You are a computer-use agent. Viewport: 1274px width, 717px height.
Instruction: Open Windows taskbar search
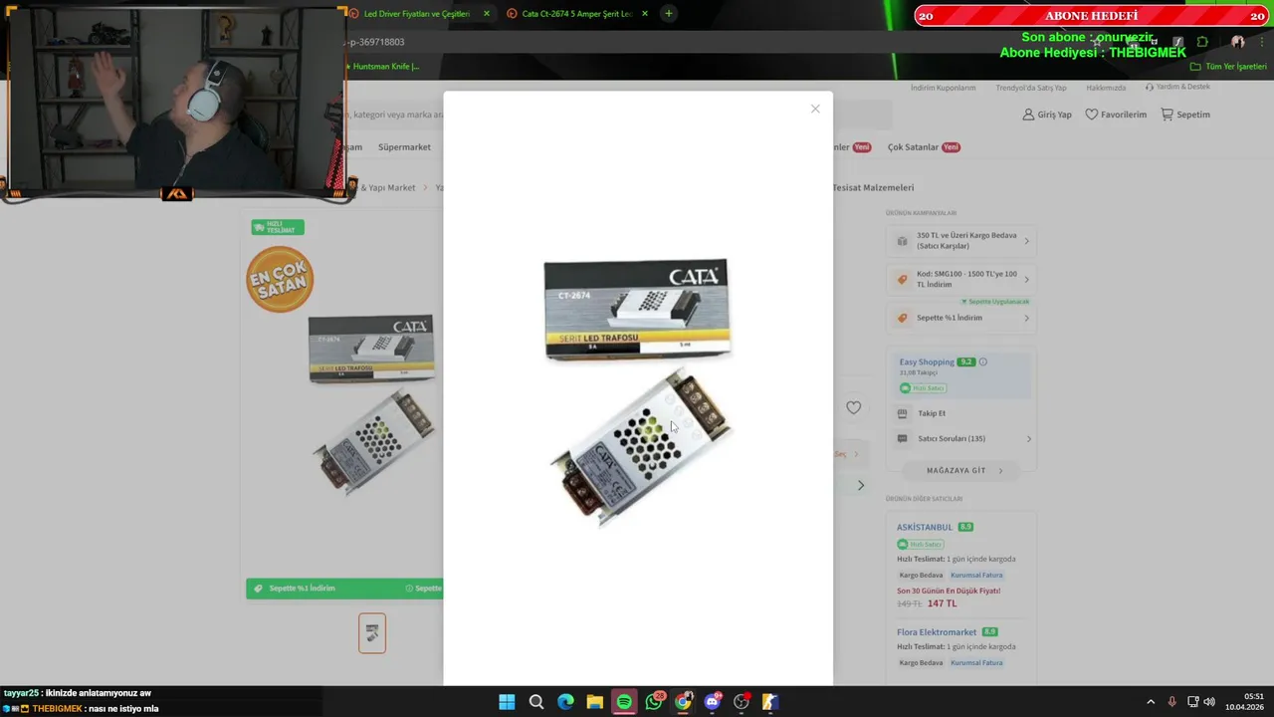[536, 702]
